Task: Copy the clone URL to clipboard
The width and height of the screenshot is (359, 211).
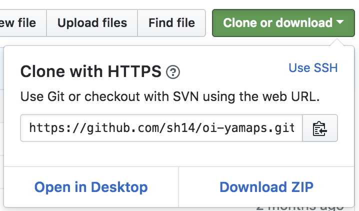Action: pos(320,128)
